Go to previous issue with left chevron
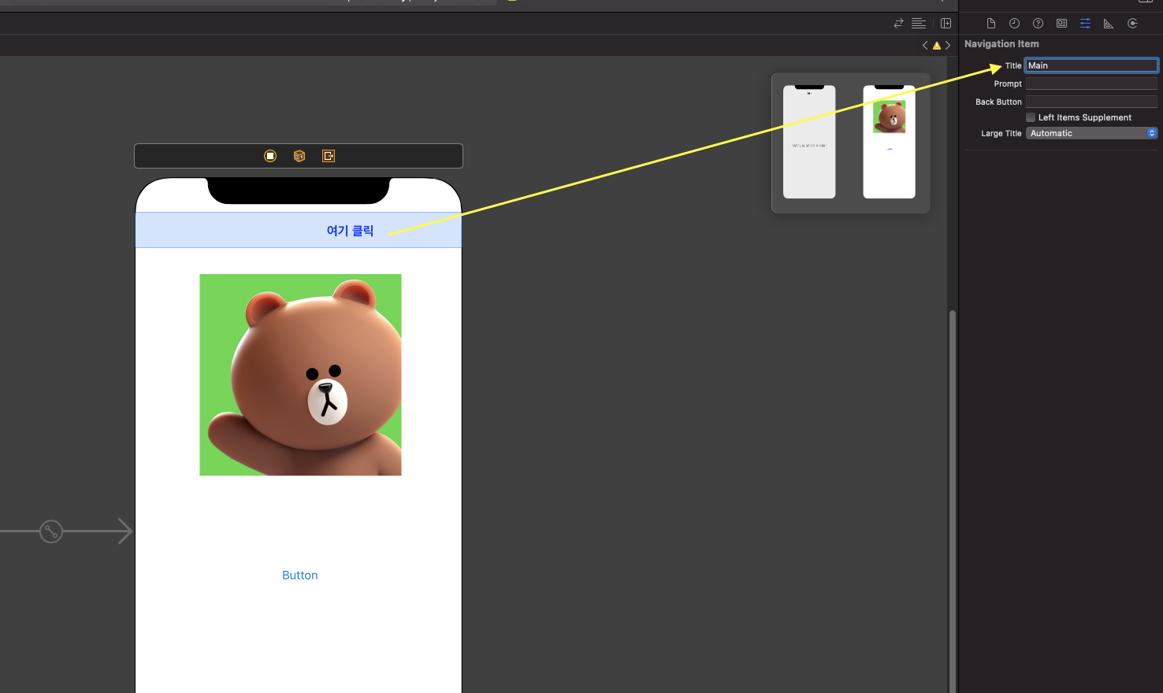The image size is (1163, 693). pos(925,46)
